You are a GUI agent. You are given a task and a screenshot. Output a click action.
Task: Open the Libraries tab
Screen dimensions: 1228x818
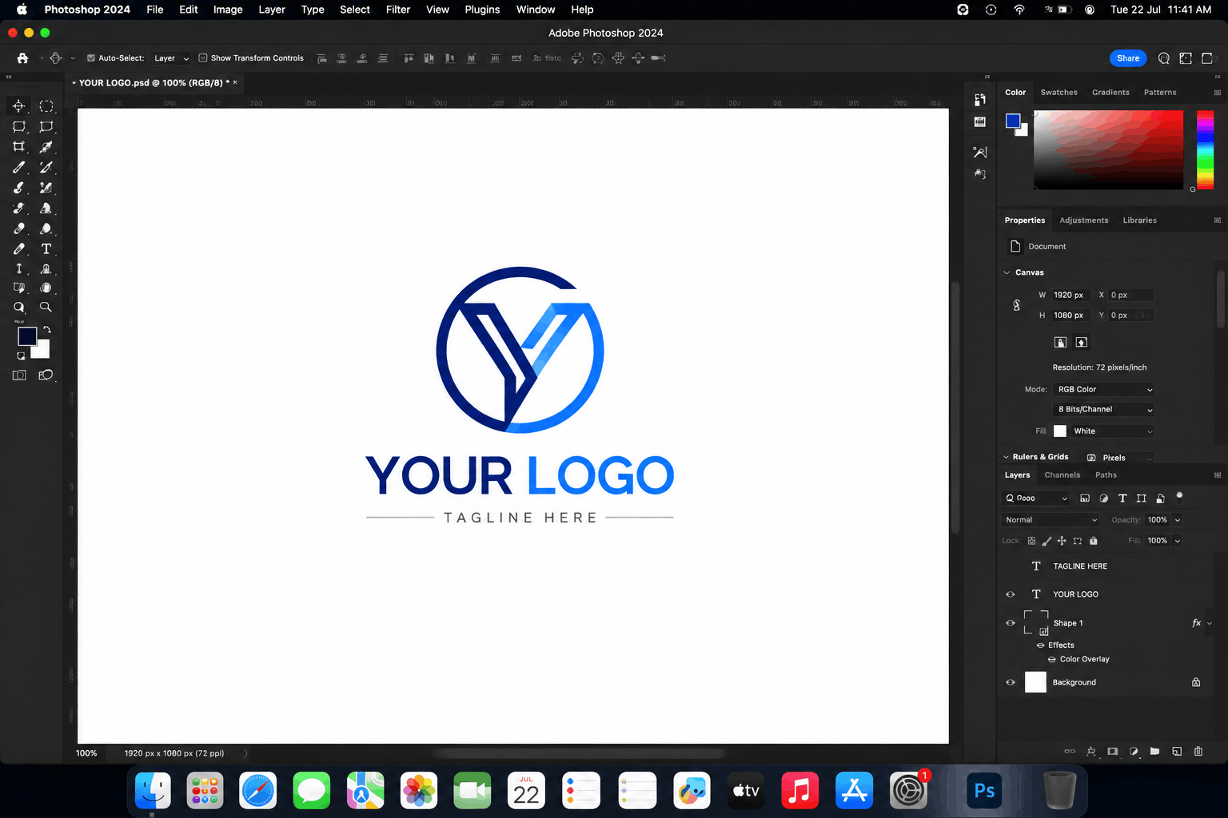(1140, 220)
